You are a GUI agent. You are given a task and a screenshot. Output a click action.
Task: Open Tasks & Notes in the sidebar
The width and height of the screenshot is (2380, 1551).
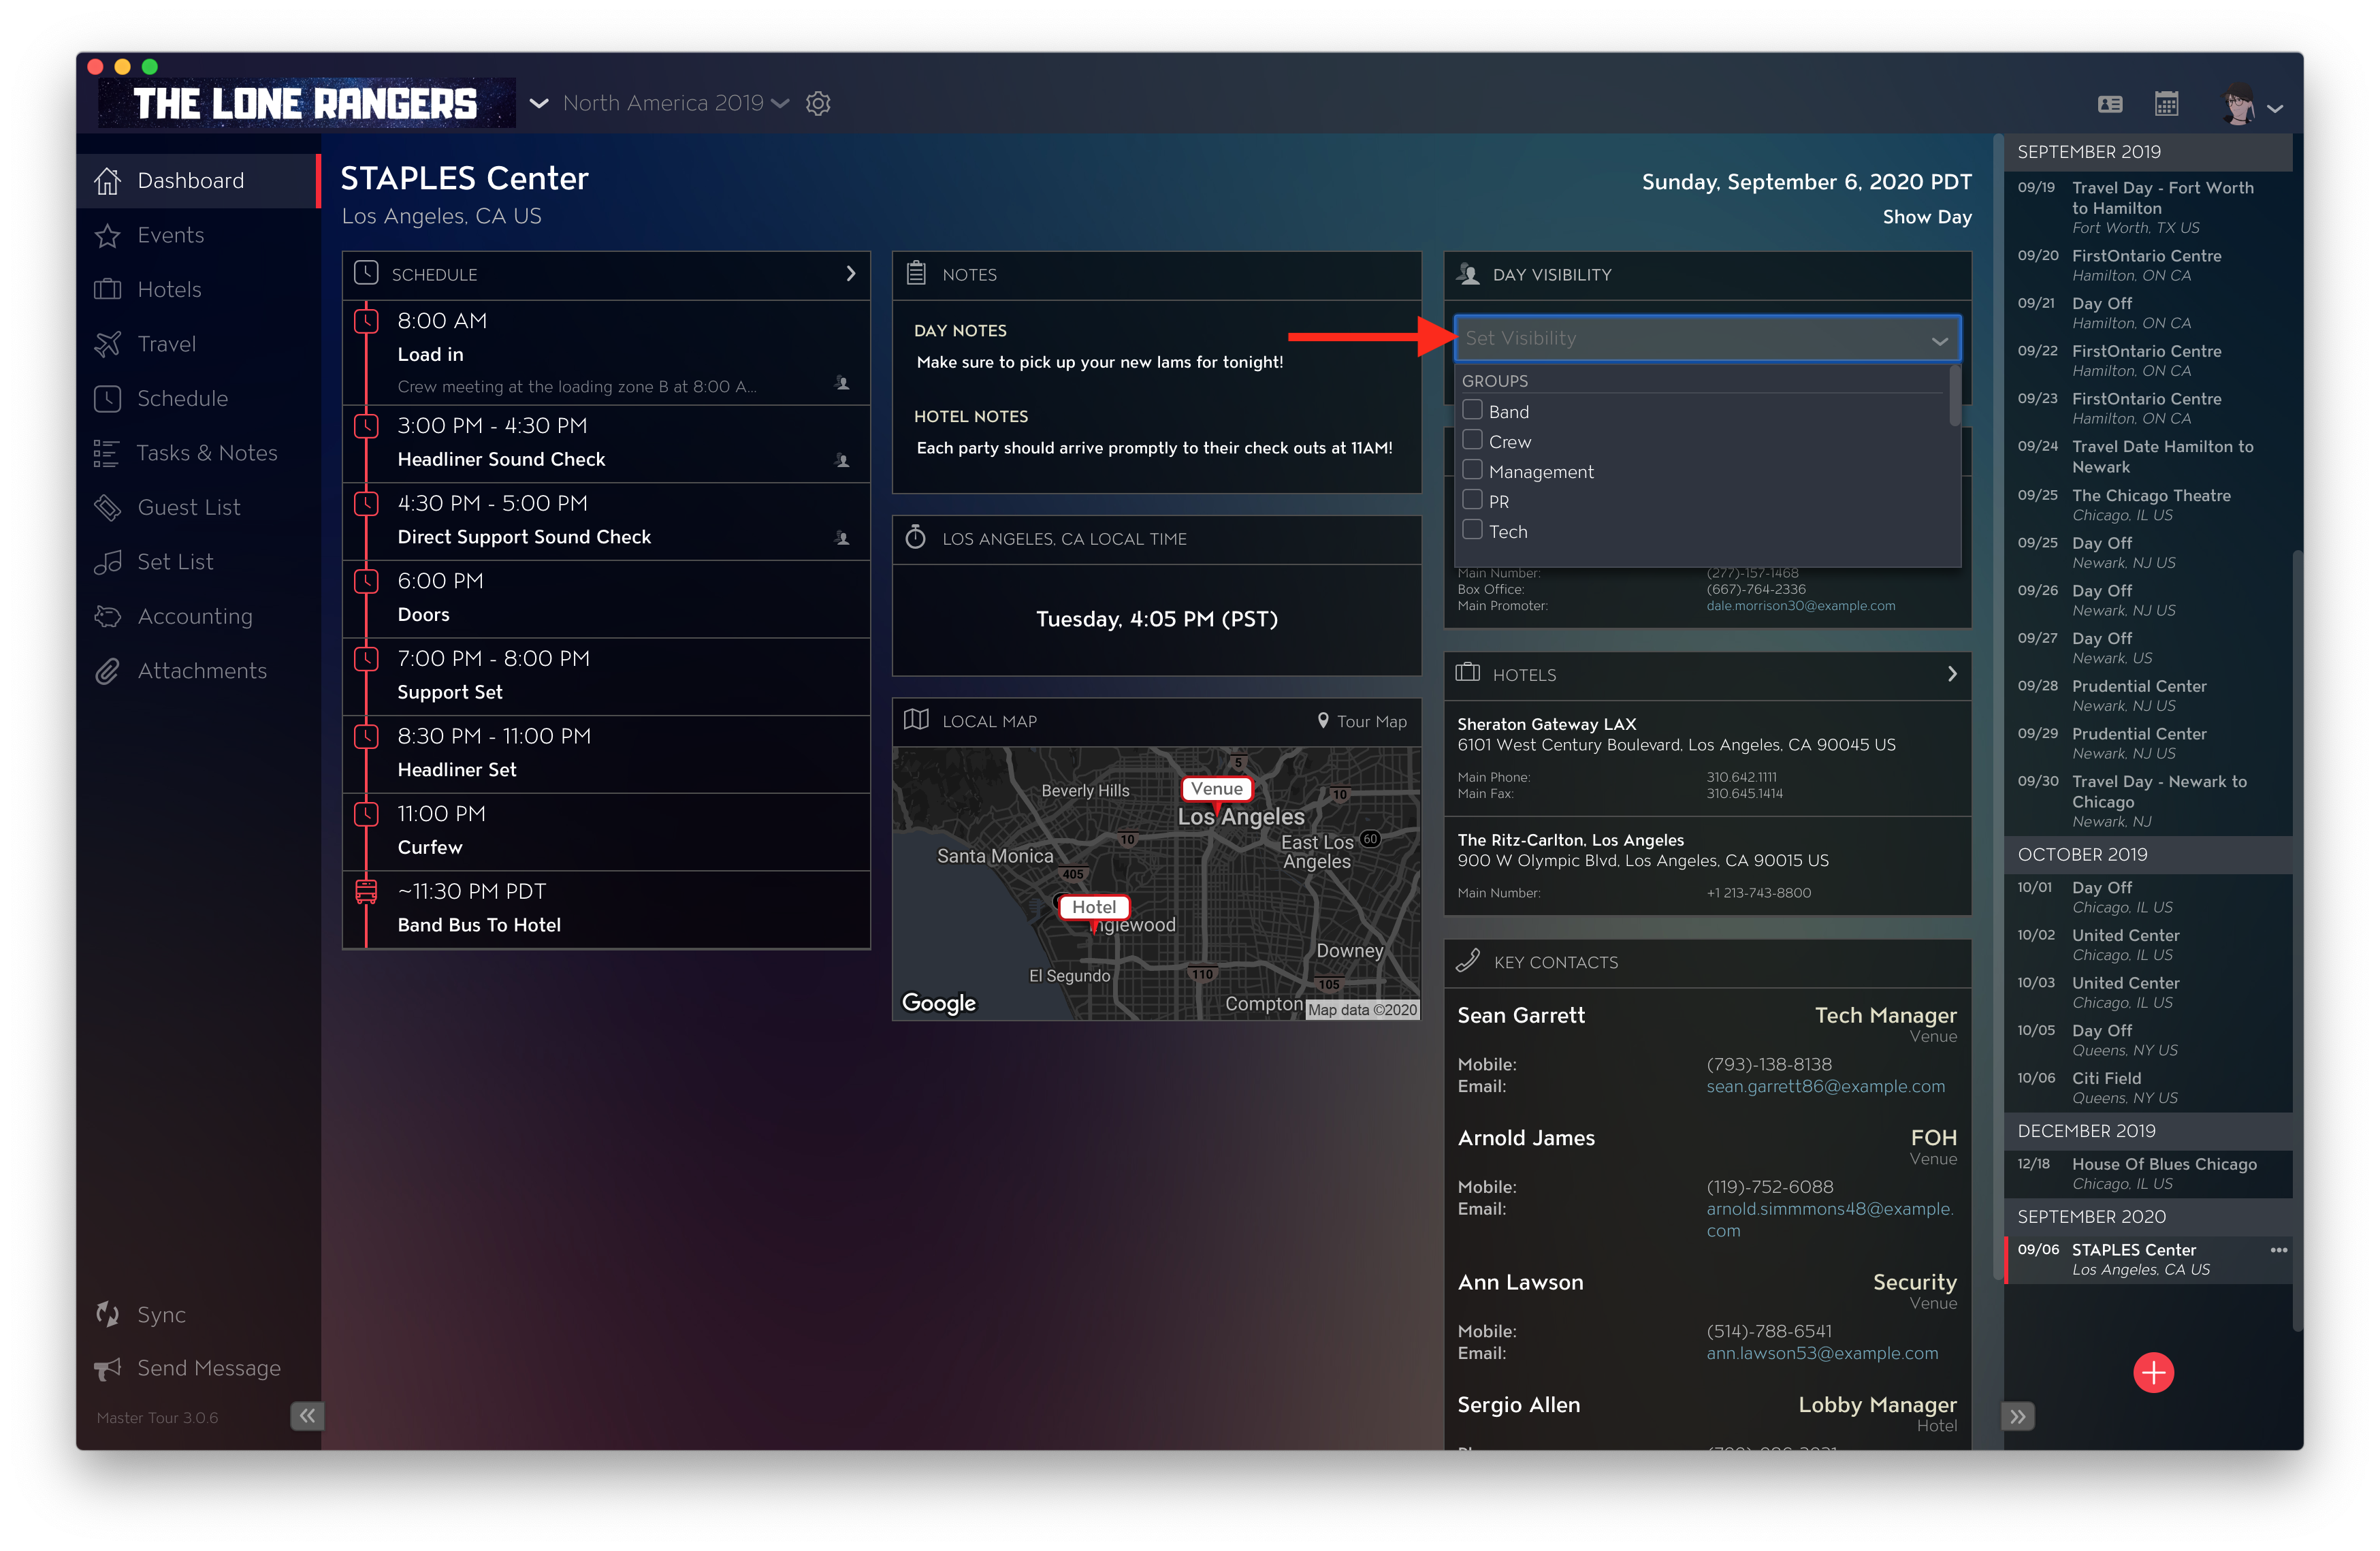click(198, 453)
